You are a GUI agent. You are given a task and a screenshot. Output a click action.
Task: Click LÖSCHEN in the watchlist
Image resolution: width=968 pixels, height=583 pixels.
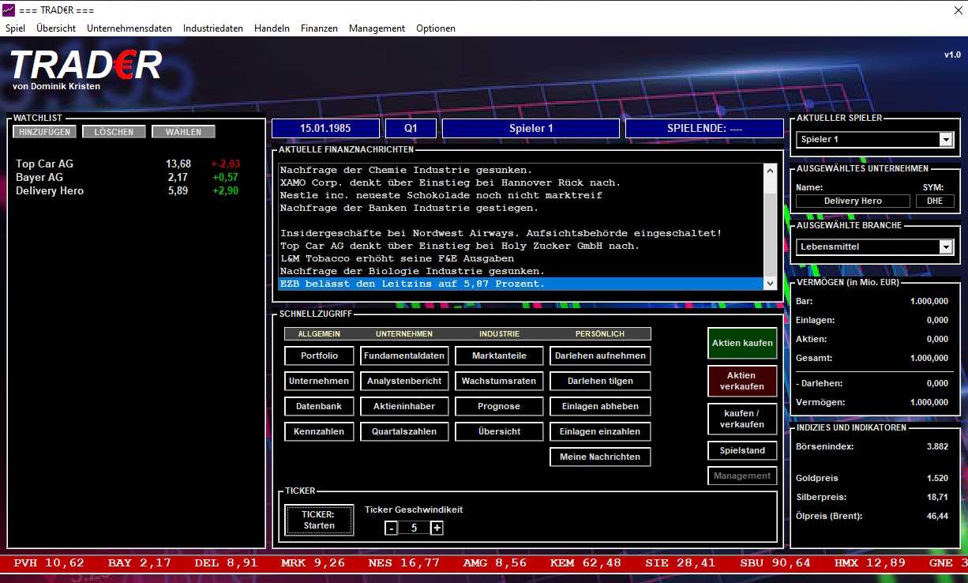[114, 132]
